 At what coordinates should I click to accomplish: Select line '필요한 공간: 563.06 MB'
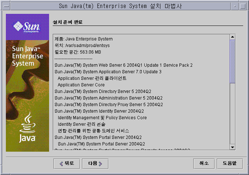[78, 52]
